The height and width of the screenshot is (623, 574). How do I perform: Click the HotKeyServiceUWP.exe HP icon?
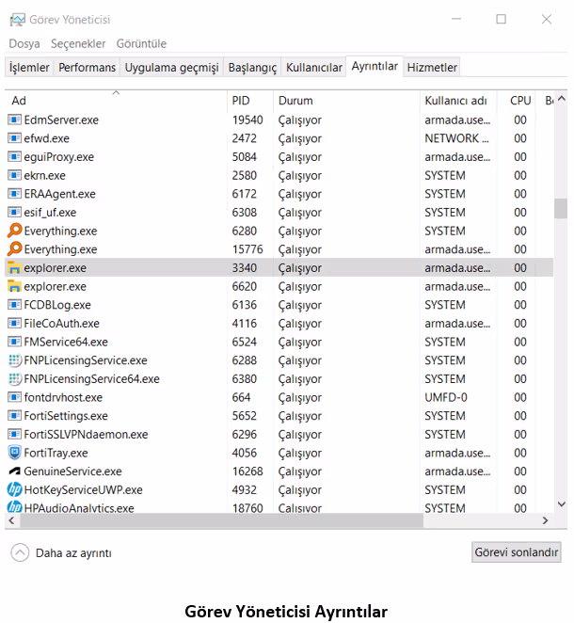click(14, 489)
